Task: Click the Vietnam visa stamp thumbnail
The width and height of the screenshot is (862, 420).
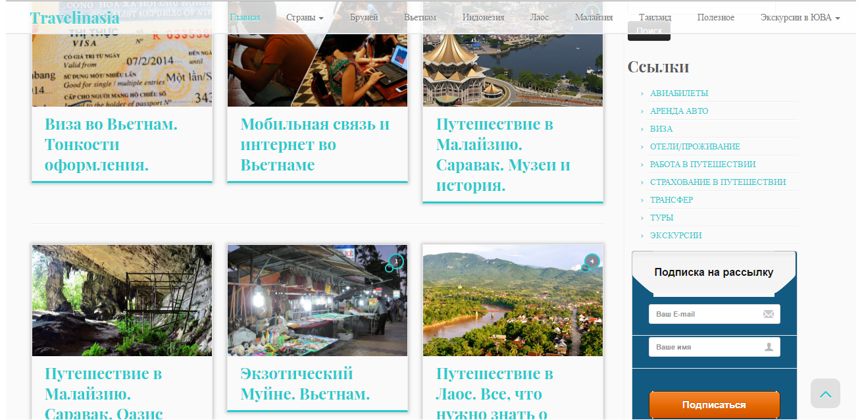Action: pos(122,53)
